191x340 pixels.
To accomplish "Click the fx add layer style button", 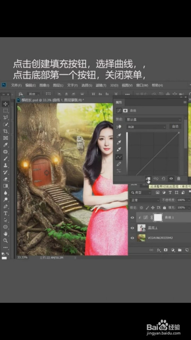I will coord(159,250).
